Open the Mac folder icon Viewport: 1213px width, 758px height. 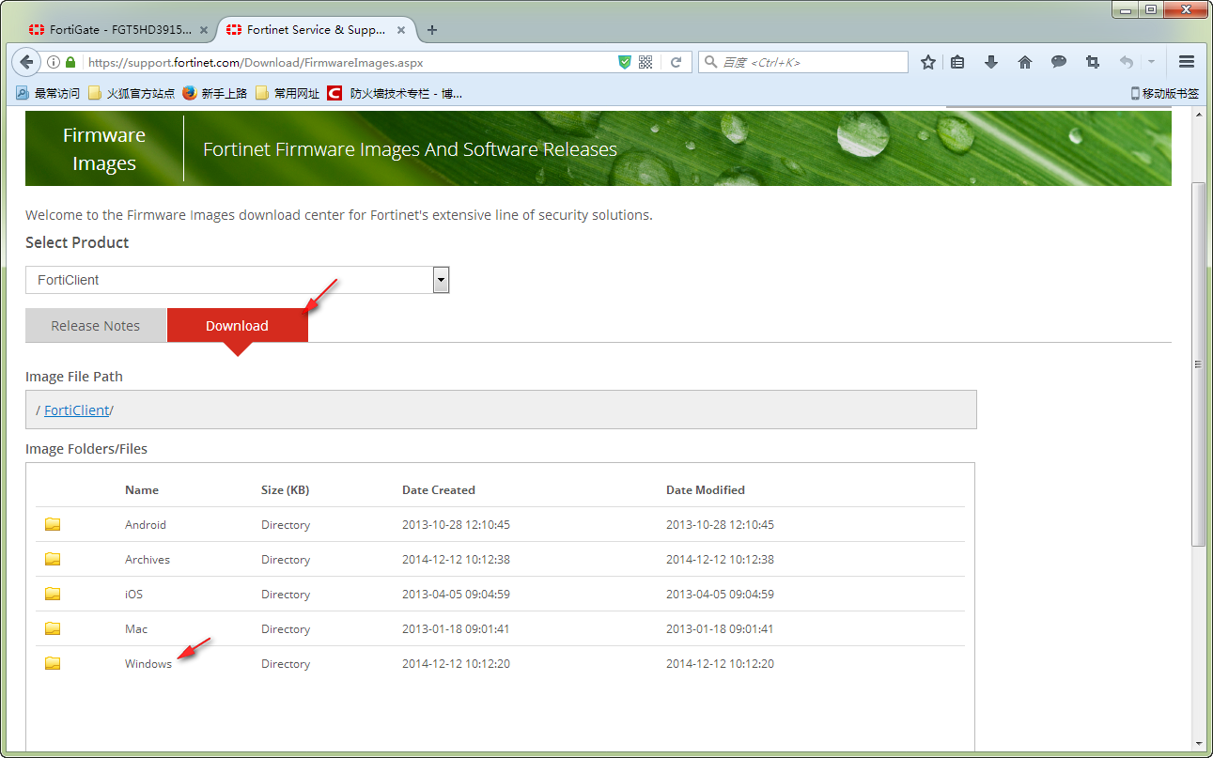(x=53, y=628)
